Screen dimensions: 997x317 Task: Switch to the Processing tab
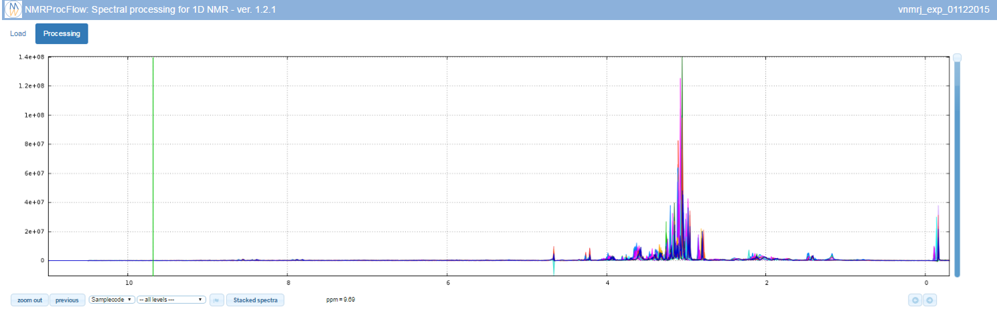point(62,33)
